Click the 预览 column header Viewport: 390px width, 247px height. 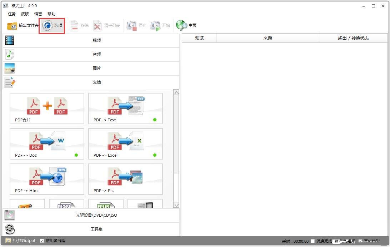(x=199, y=38)
